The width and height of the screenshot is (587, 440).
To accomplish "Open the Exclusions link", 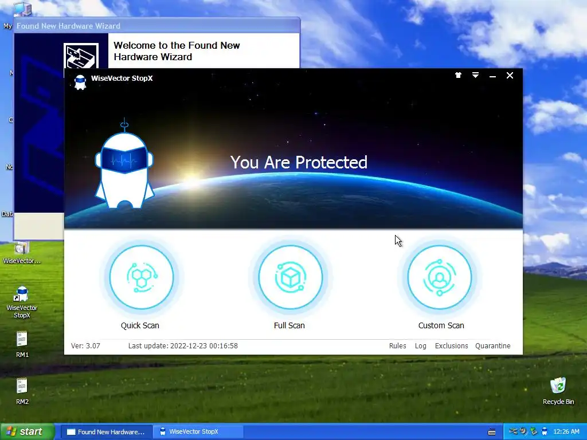I will click(452, 345).
